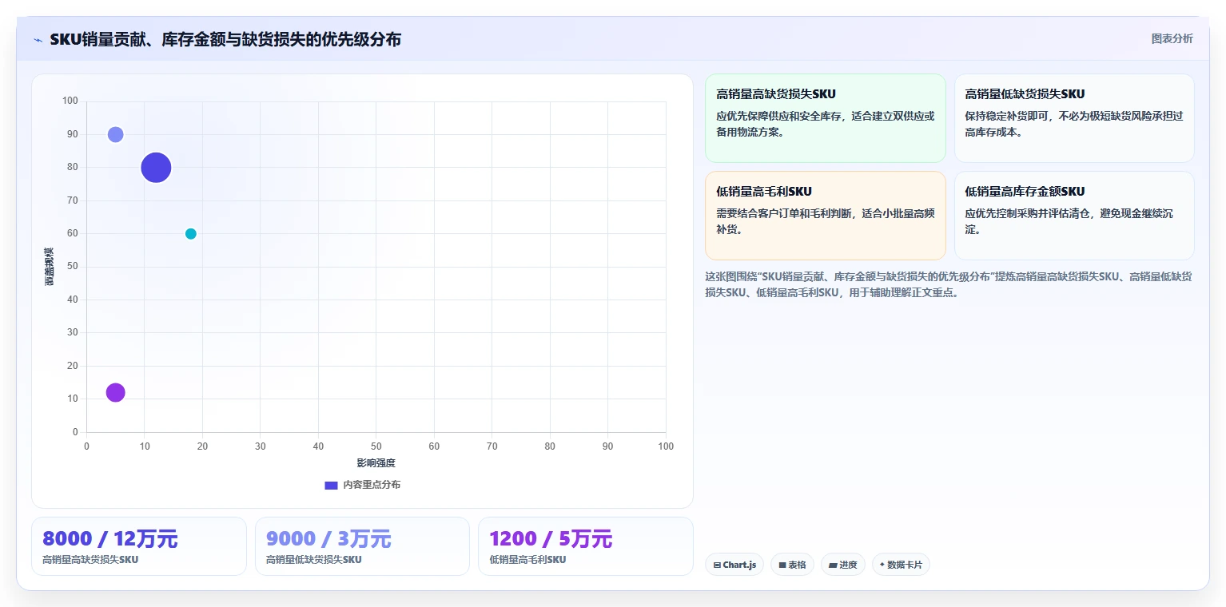The width and height of the screenshot is (1226, 607).
Task: Select the purple bubble near value 10
Action: (115, 392)
